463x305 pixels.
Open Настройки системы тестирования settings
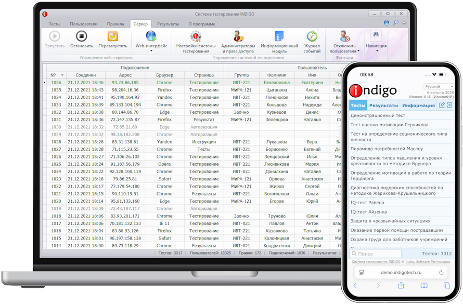coord(196,36)
